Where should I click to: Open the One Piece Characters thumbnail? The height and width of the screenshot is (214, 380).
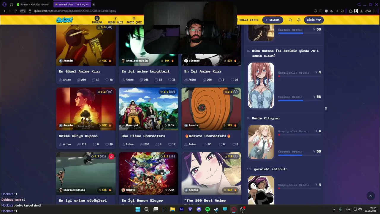tap(148, 109)
